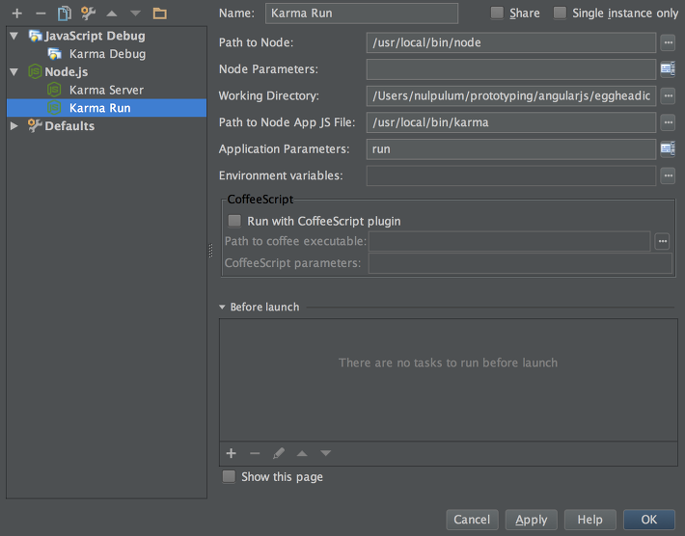Copy the selected run configuration

point(65,13)
